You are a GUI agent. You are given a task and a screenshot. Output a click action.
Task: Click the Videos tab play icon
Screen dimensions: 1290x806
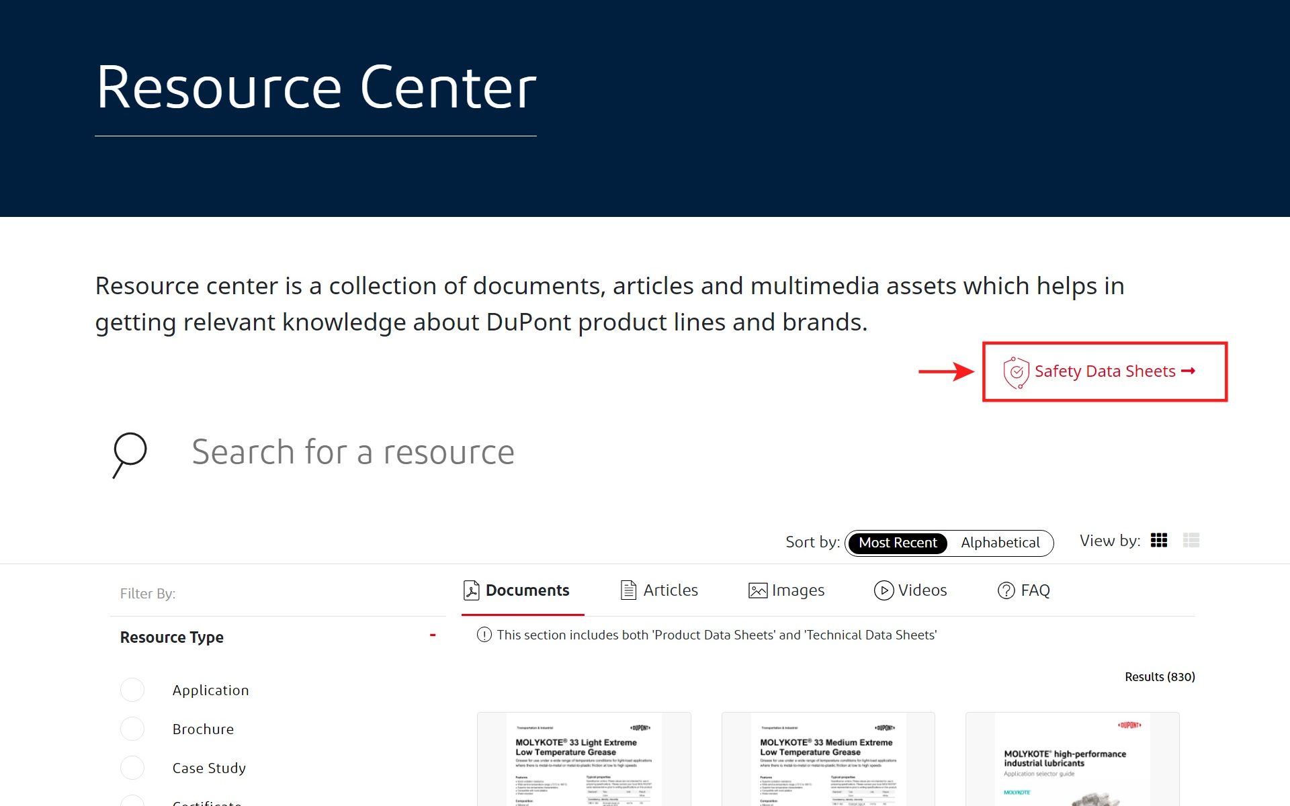(884, 590)
